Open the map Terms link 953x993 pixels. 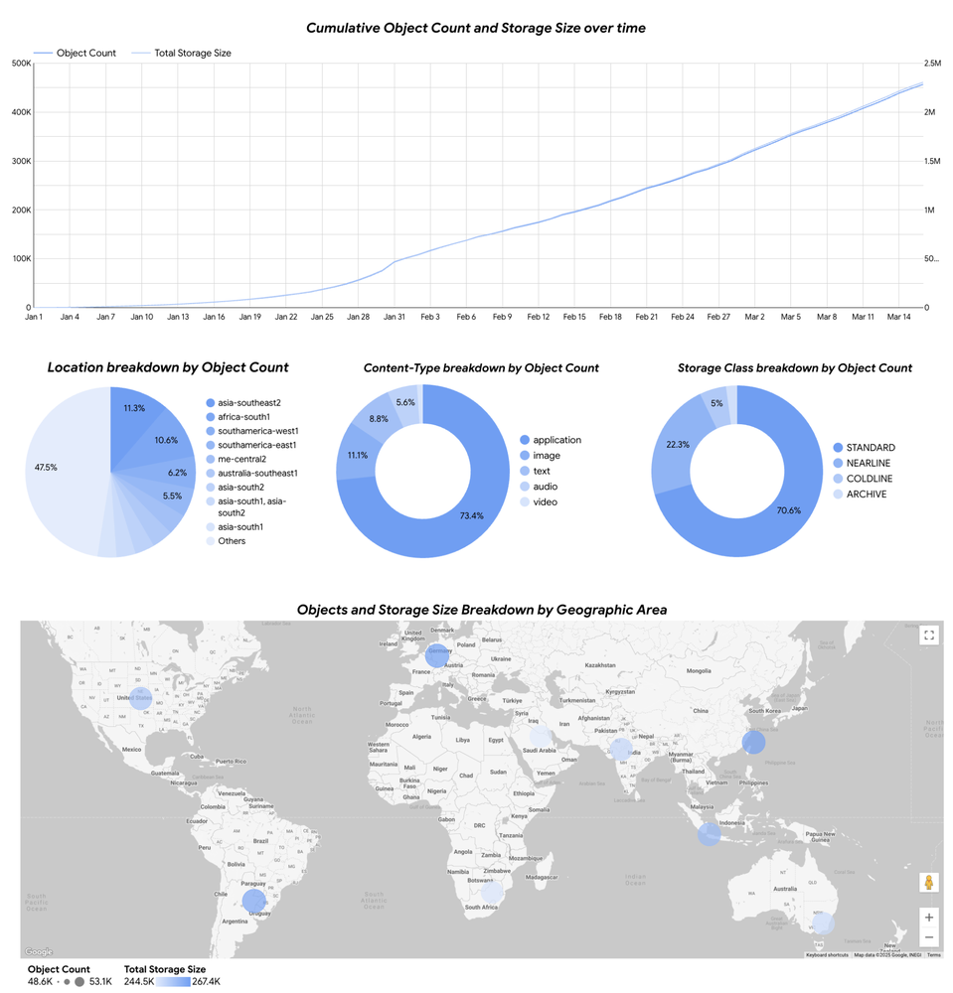(x=933, y=954)
